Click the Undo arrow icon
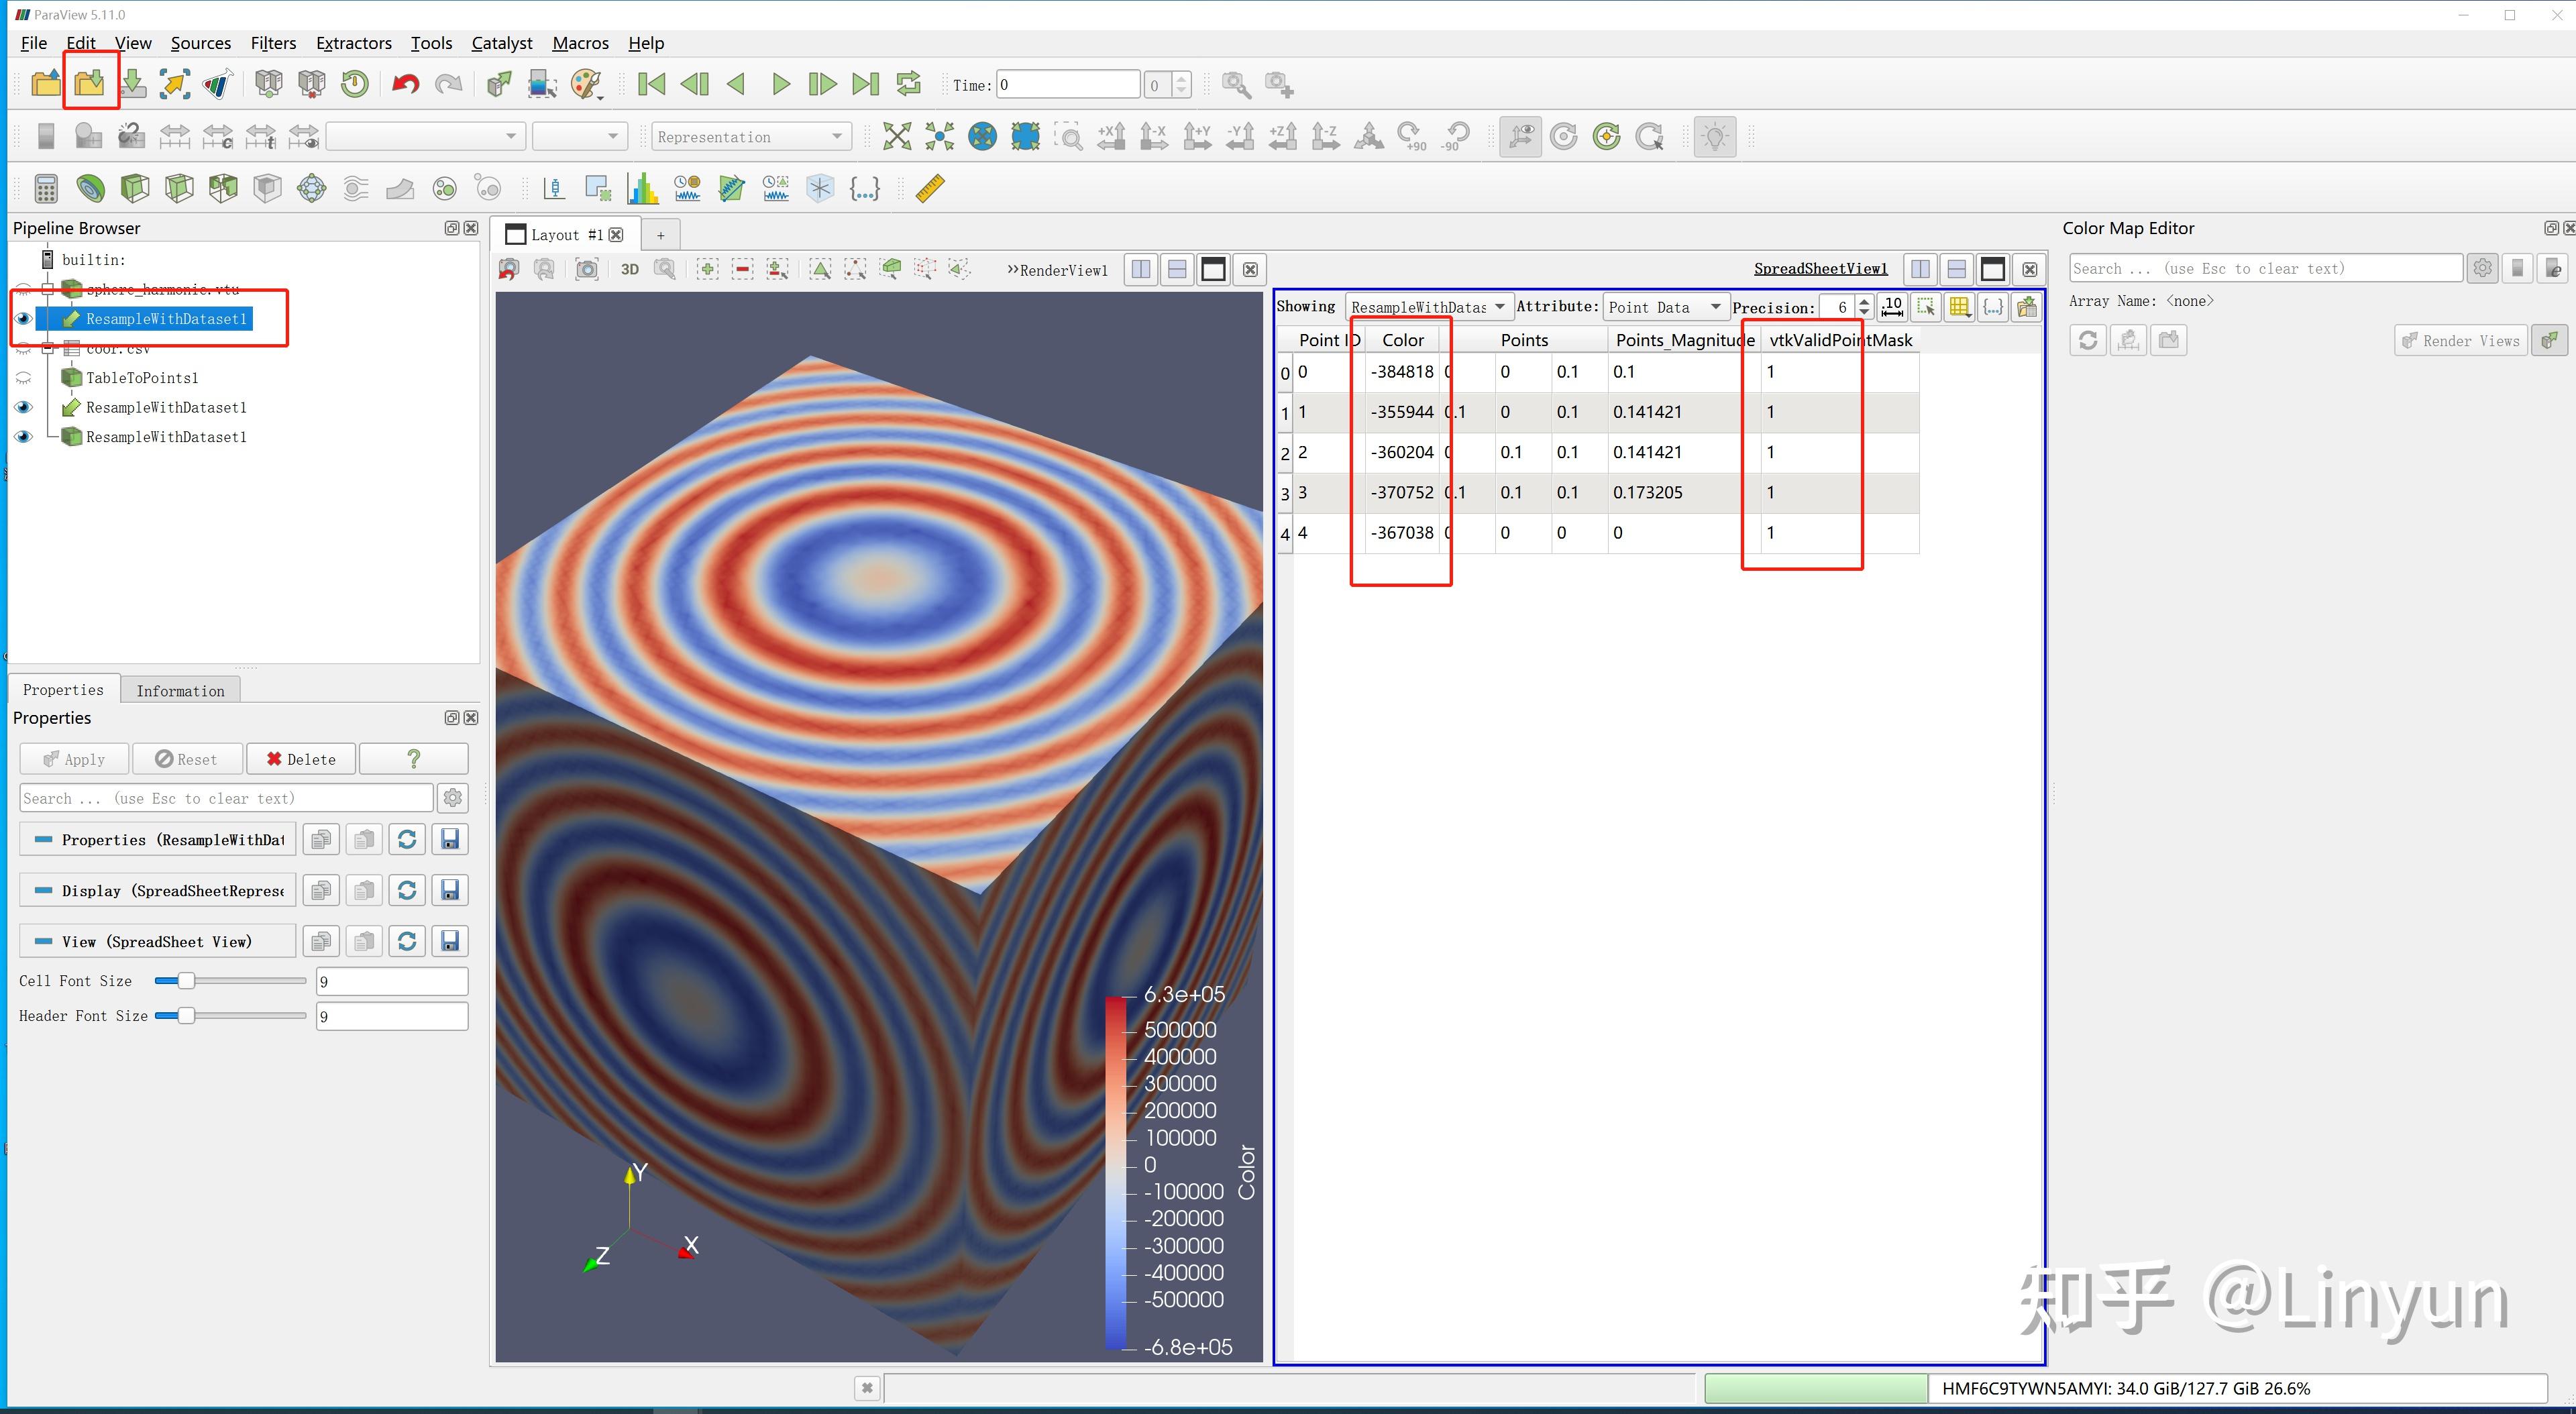The image size is (2576, 1414). [405, 84]
